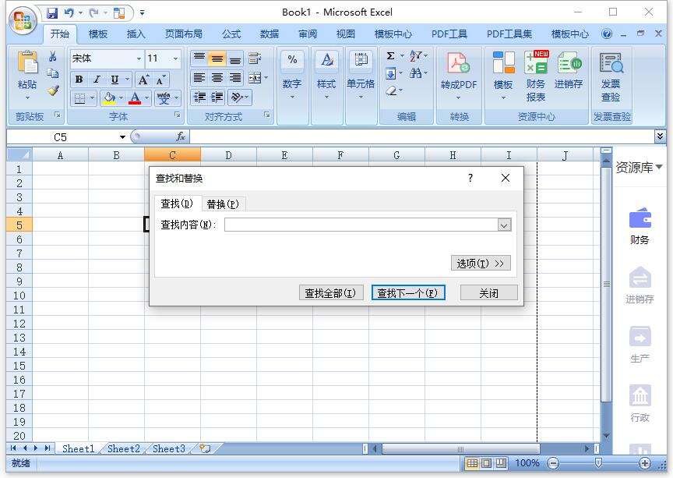Click the AutoSum sigma icon
Viewport: 673px width, 478px height.
[390, 56]
